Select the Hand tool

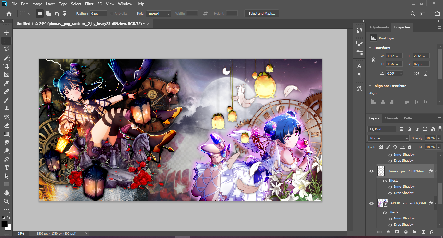6,193
